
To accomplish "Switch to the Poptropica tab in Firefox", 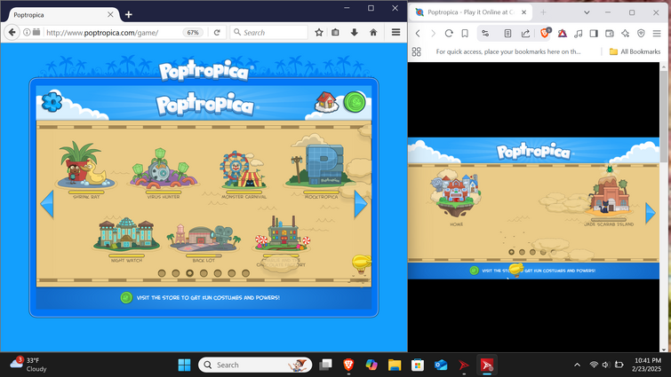I will pos(59,14).
